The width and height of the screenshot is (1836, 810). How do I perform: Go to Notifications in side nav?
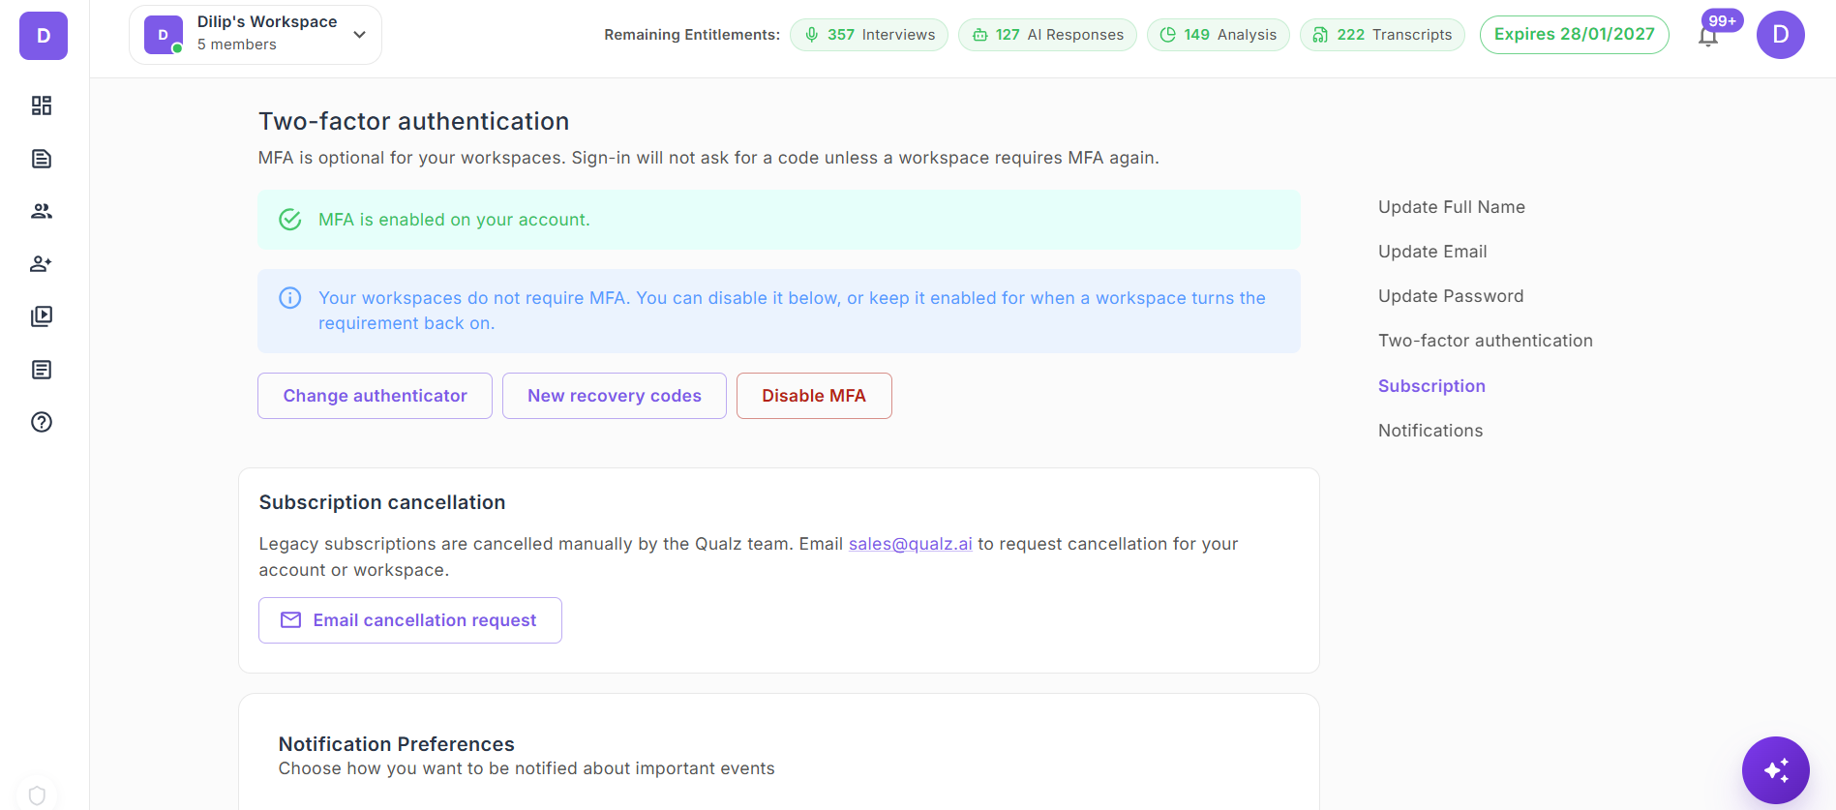pyautogui.click(x=1430, y=431)
